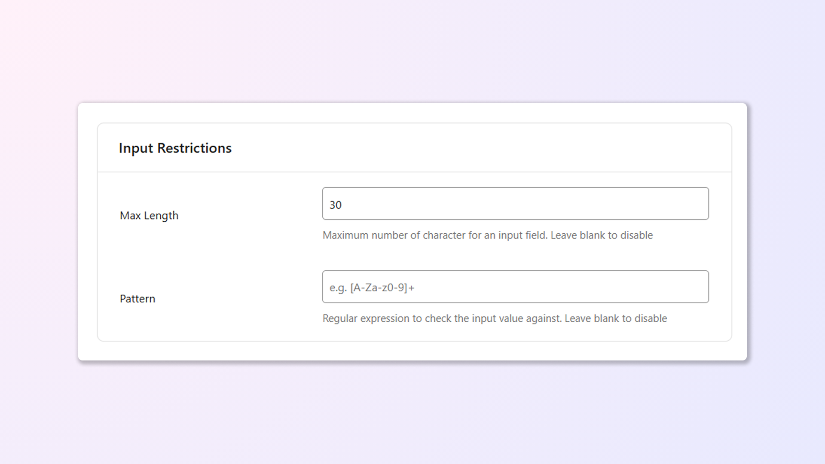The height and width of the screenshot is (464, 825).
Task: Click the word 'Restrictions' in the heading
Action: pyautogui.click(x=194, y=148)
